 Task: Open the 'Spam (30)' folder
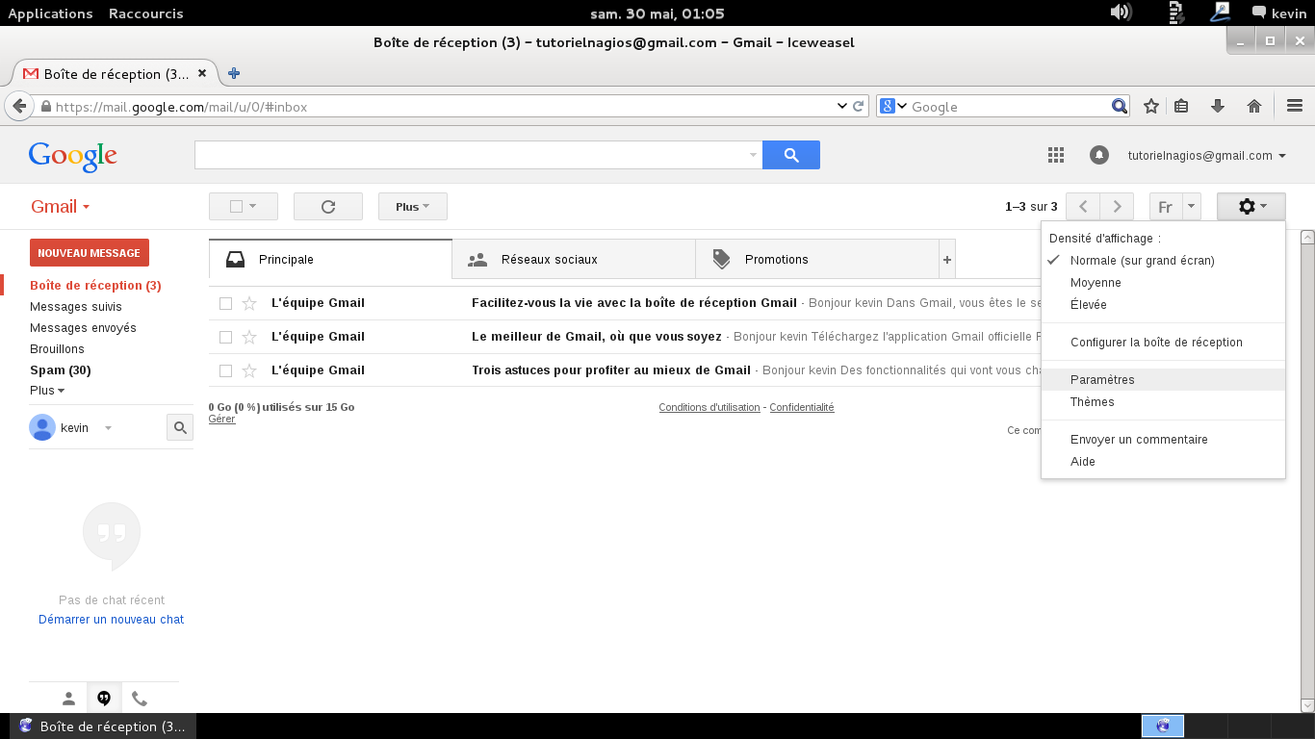[x=60, y=370]
